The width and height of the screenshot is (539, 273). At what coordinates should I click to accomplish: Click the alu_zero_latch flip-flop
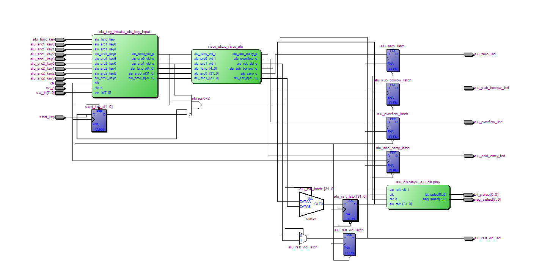point(393,60)
